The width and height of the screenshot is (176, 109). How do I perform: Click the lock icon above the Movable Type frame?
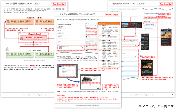[20, 32]
